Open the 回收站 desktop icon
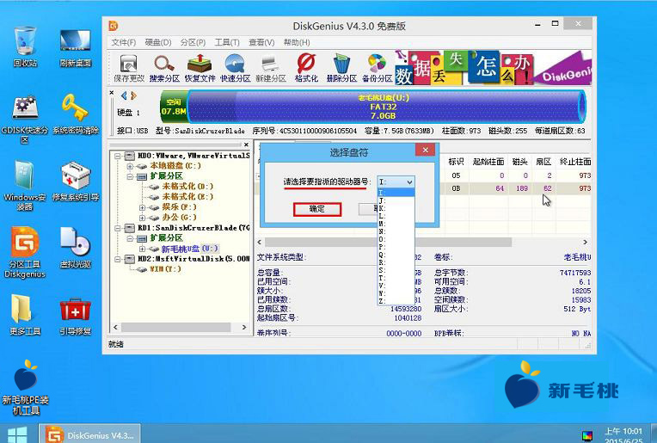 [25, 46]
